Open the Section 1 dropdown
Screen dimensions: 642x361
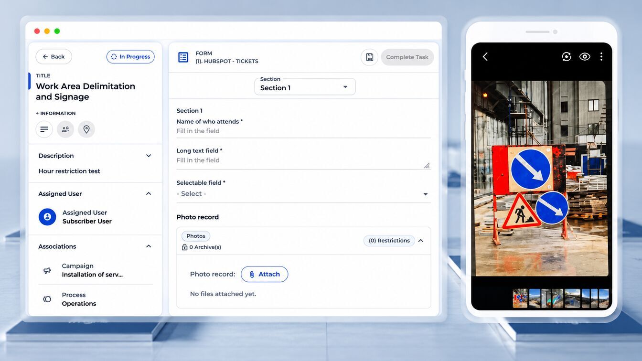[x=305, y=87]
